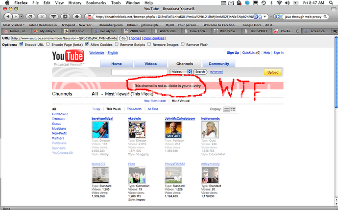Image resolution: width=338 pixels, height=210 pixels.
Task: Open mileymandy channel thumbnail
Action: click(x=210, y=175)
